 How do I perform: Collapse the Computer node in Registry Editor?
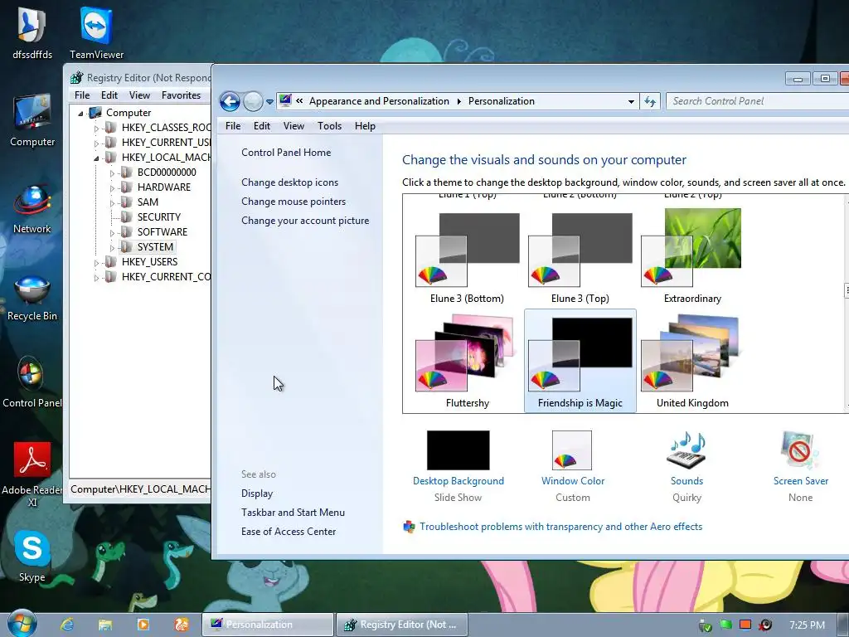[80, 113]
